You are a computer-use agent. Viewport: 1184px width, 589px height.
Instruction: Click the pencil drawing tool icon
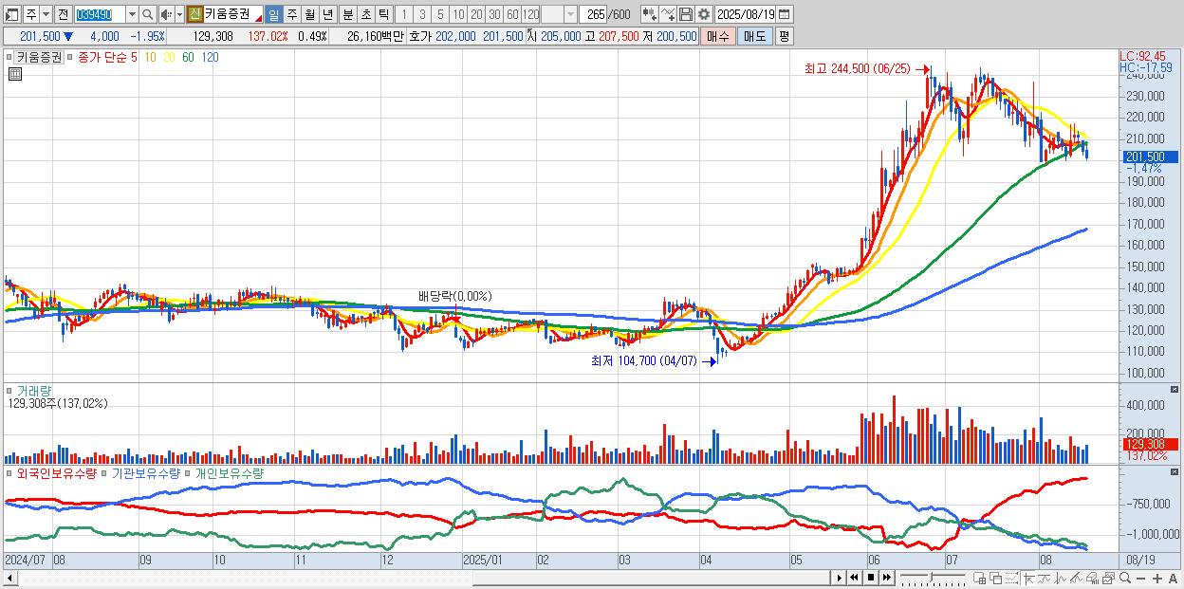1076,578
